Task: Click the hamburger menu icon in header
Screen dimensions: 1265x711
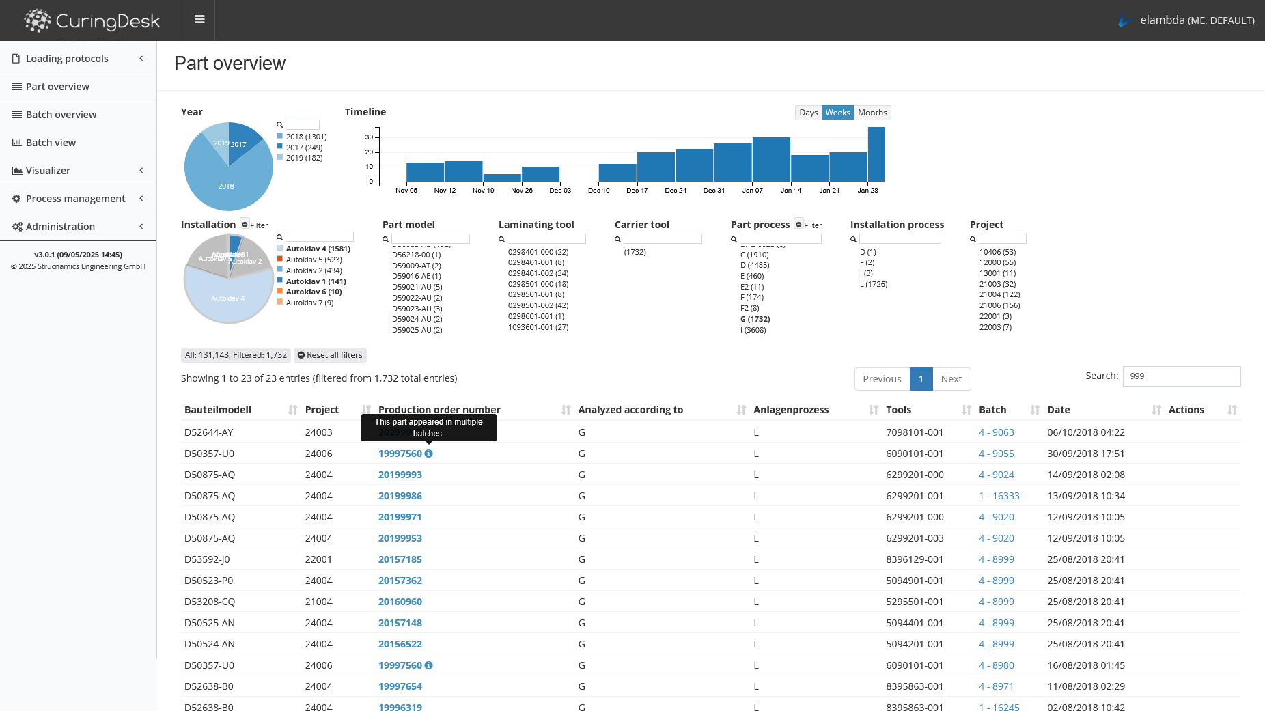Action: (199, 20)
